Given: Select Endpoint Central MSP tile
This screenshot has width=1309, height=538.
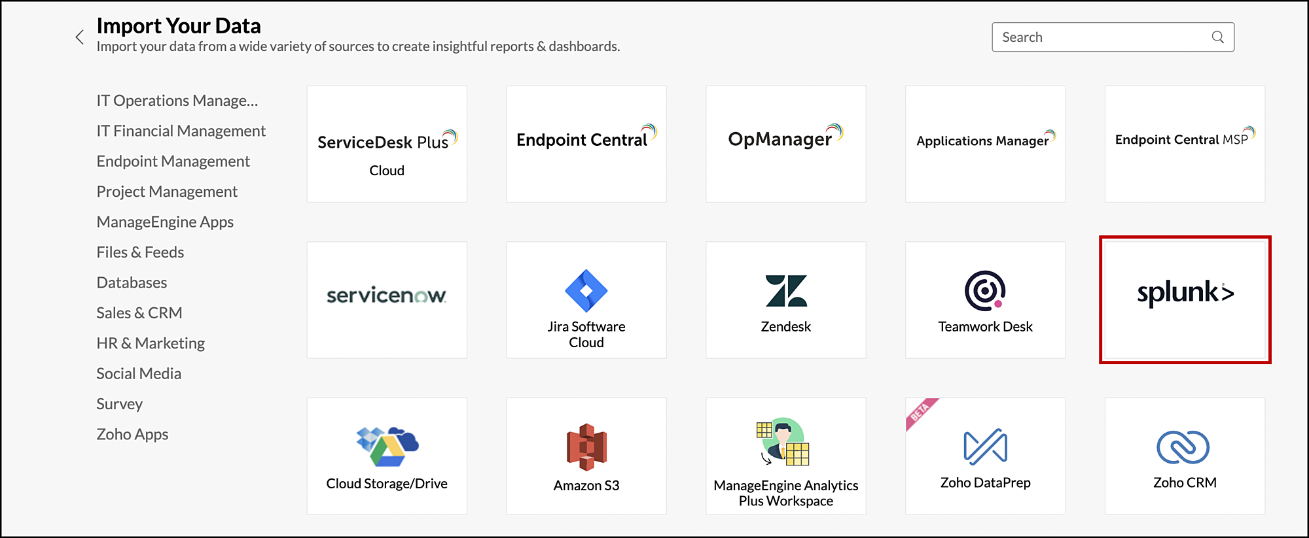Looking at the screenshot, I should point(1185,144).
